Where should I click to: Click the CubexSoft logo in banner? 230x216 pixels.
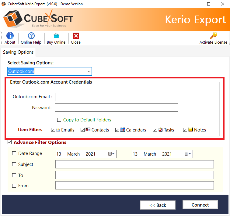pos(38,19)
